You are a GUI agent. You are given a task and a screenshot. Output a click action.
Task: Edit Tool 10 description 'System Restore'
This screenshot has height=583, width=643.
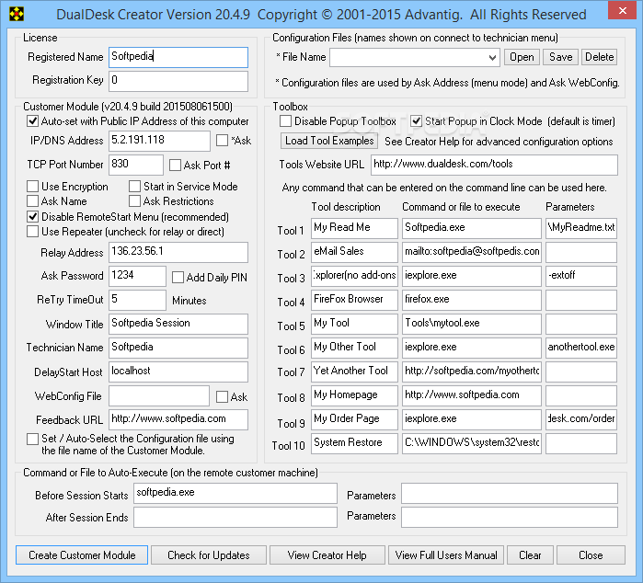point(354,443)
